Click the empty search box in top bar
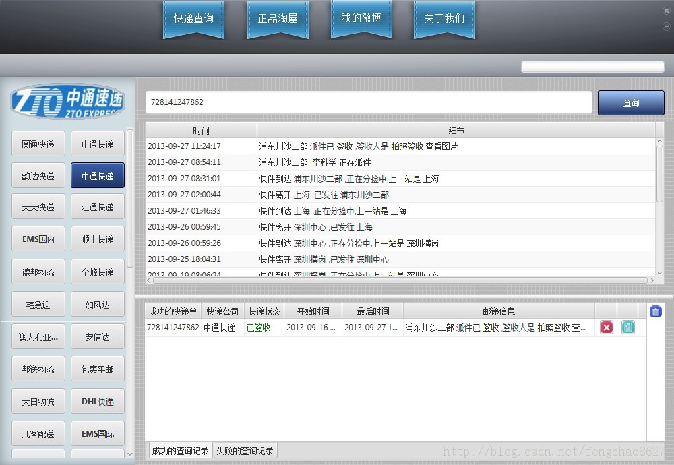The height and width of the screenshot is (465, 674). (592, 67)
